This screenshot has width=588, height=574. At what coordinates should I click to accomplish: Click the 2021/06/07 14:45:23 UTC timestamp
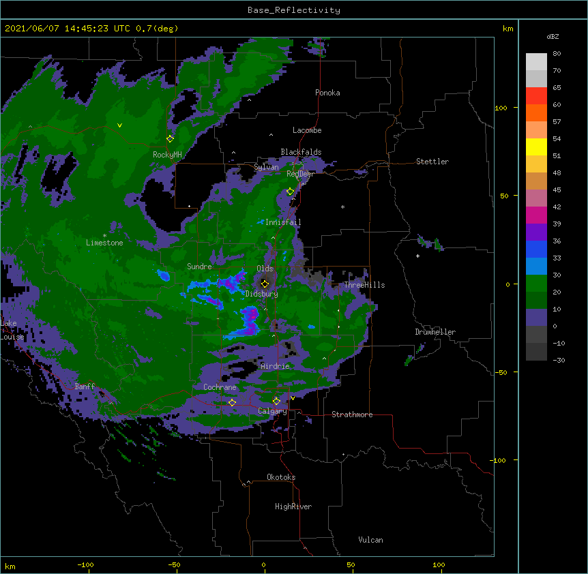click(x=68, y=29)
